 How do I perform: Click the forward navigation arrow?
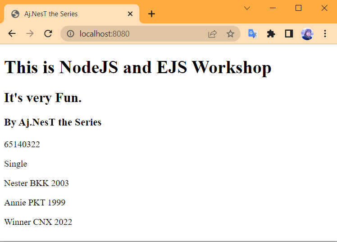point(30,34)
